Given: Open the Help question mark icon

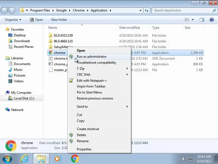Looking at the screenshot, I should (212, 20).
